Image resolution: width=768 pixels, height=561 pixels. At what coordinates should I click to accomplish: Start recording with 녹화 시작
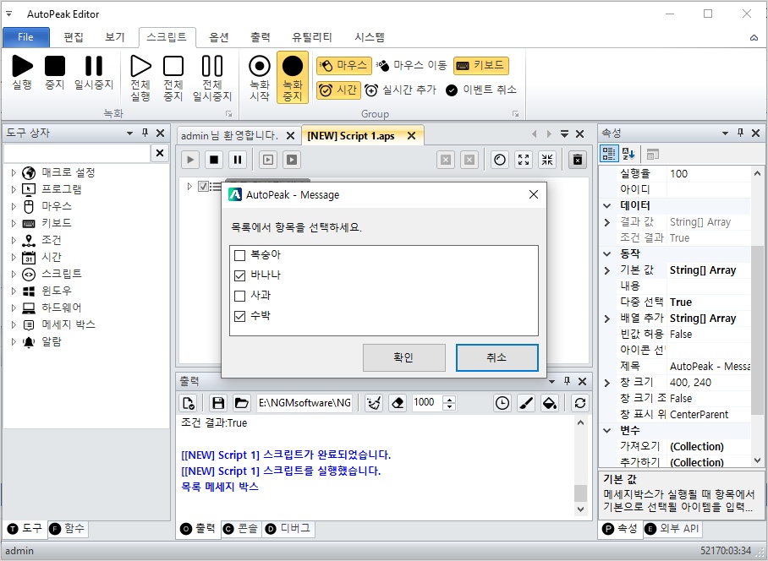point(260,77)
